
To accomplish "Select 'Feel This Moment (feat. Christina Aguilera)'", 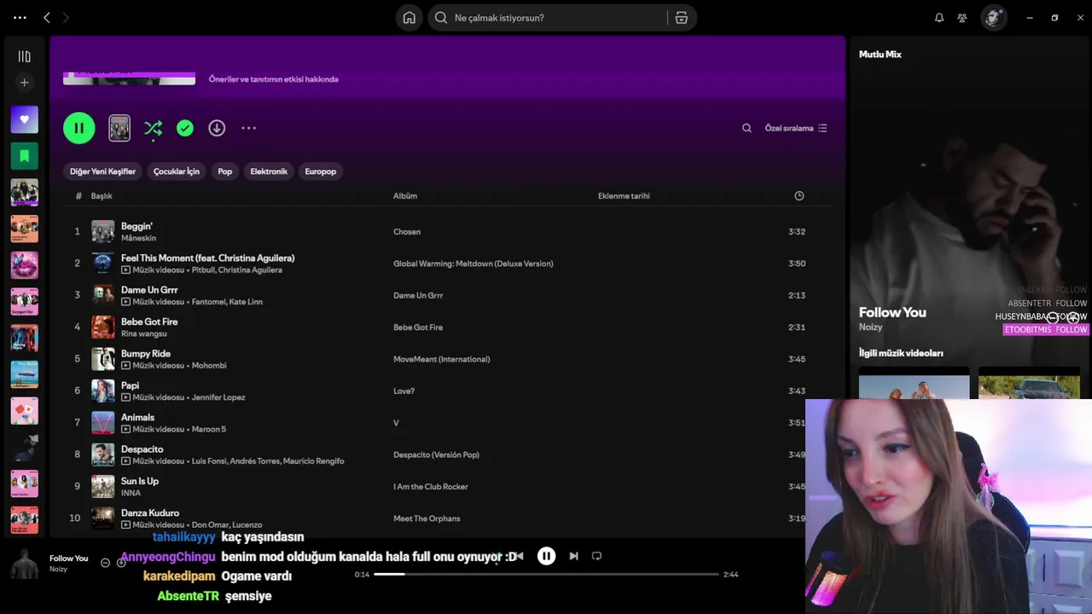I will [207, 258].
